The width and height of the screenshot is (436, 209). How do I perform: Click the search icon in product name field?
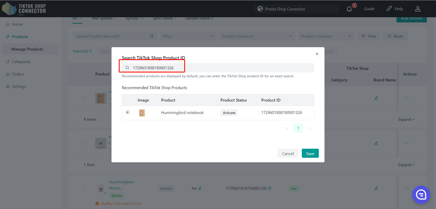pyautogui.click(x=152, y=36)
